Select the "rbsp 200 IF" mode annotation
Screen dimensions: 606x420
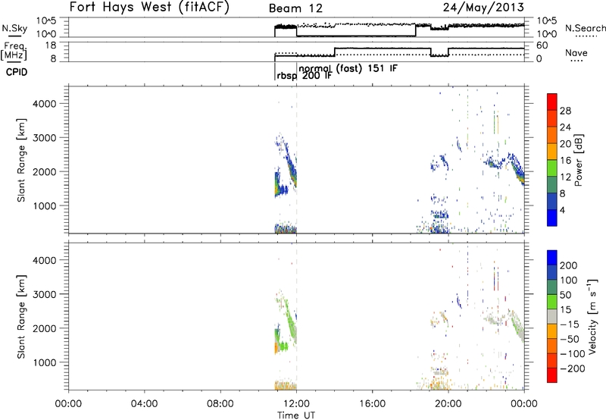(305, 76)
